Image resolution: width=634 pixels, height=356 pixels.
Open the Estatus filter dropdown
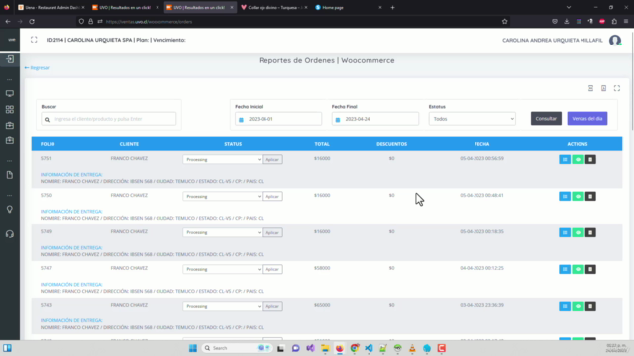point(473,119)
